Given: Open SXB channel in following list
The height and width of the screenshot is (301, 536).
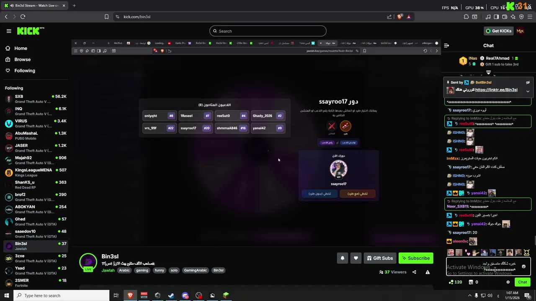Looking at the screenshot, I should coord(35,99).
